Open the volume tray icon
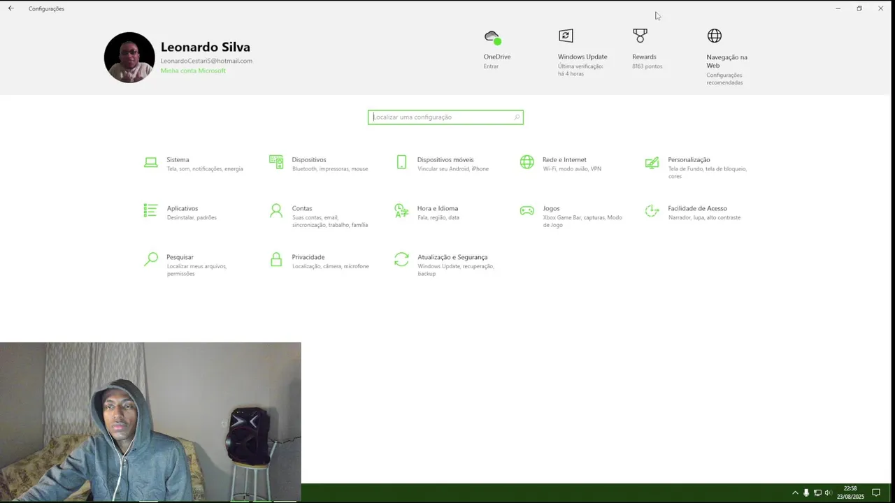895x503 pixels. click(x=829, y=493)
